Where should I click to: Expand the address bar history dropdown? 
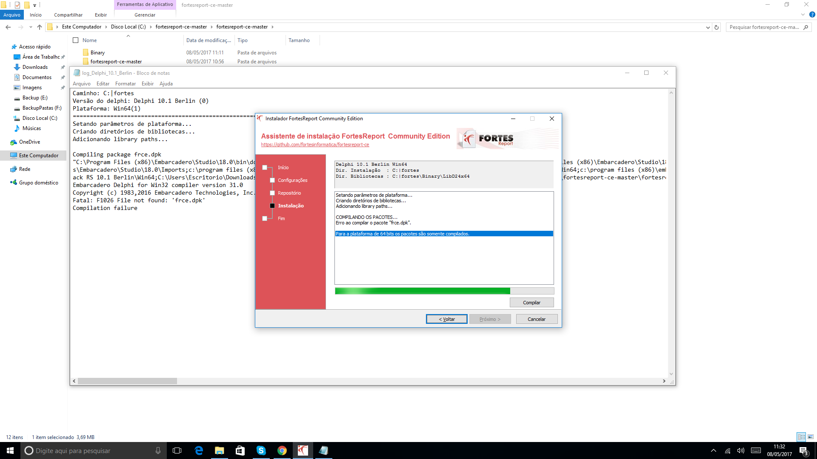point(708,27)
